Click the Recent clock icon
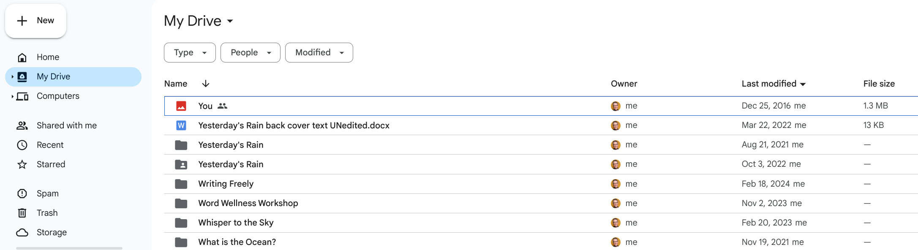The height and width of the screenshot is (250, 918). coord(22,145)
